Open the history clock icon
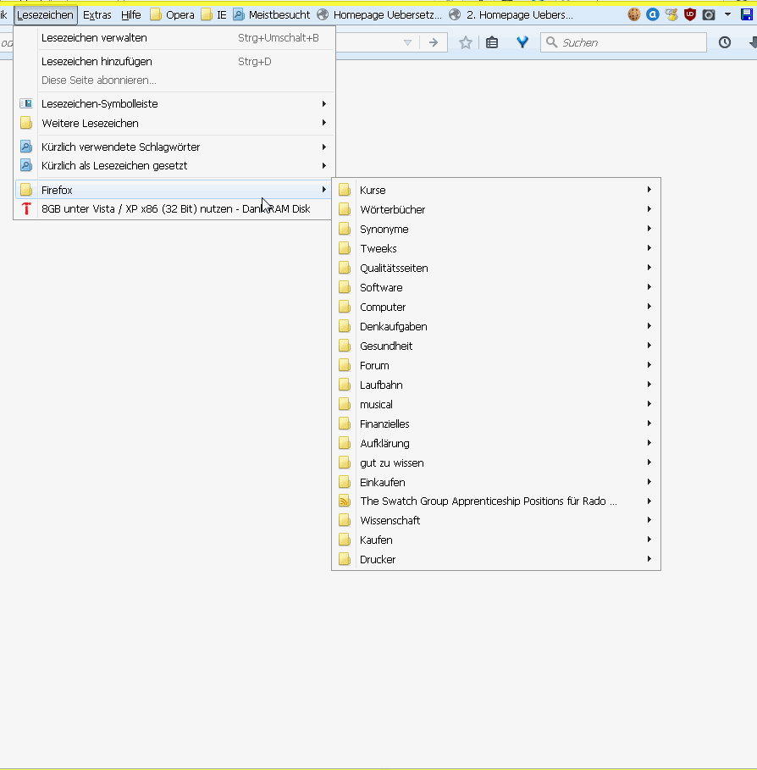 click(x=725, y=42)
